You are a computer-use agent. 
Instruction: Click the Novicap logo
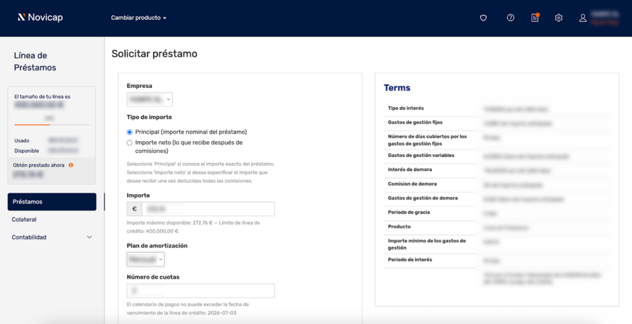click(40, 18)
